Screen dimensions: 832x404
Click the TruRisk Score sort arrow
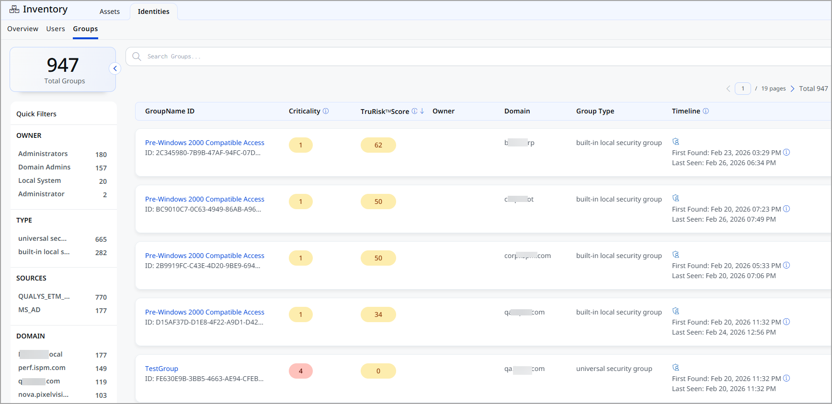422,111
